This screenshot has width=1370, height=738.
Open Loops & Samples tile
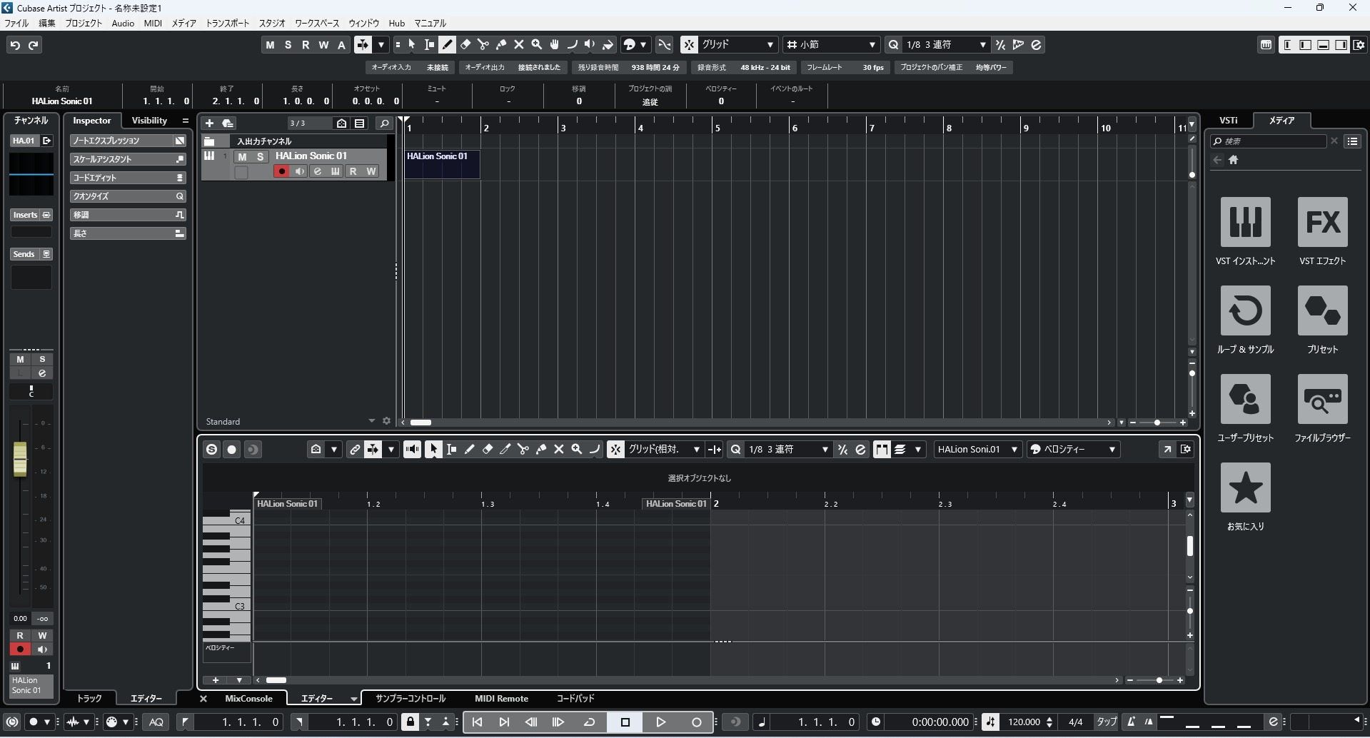coord(1245,310)
